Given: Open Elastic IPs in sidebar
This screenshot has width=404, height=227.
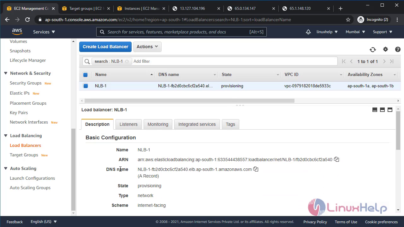Looking at the screenshot, I should 20,93.
